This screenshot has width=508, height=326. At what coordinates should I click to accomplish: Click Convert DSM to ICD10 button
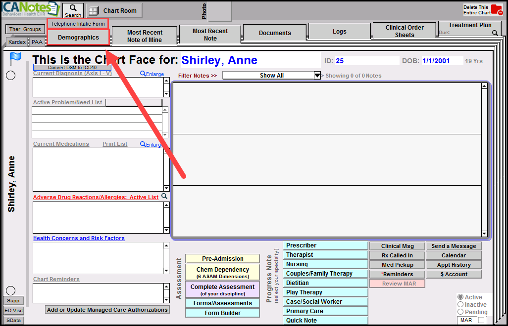(x=72, y=67)
